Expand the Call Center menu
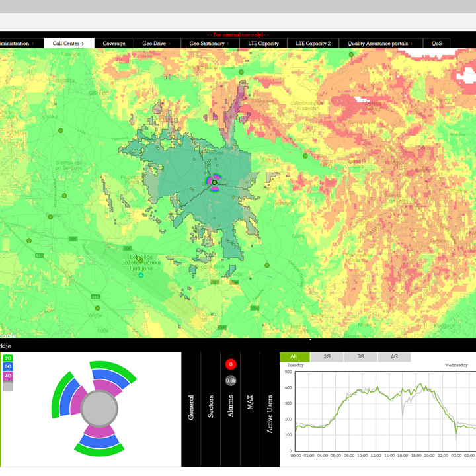Image resolution: width=476 pixels, height=476 pixels. click(x=69, y=44)
